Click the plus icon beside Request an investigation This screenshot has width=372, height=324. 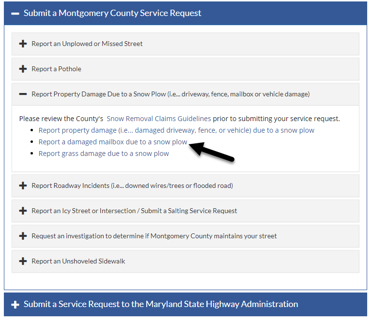pyautogui.click(x=23, y=236)
